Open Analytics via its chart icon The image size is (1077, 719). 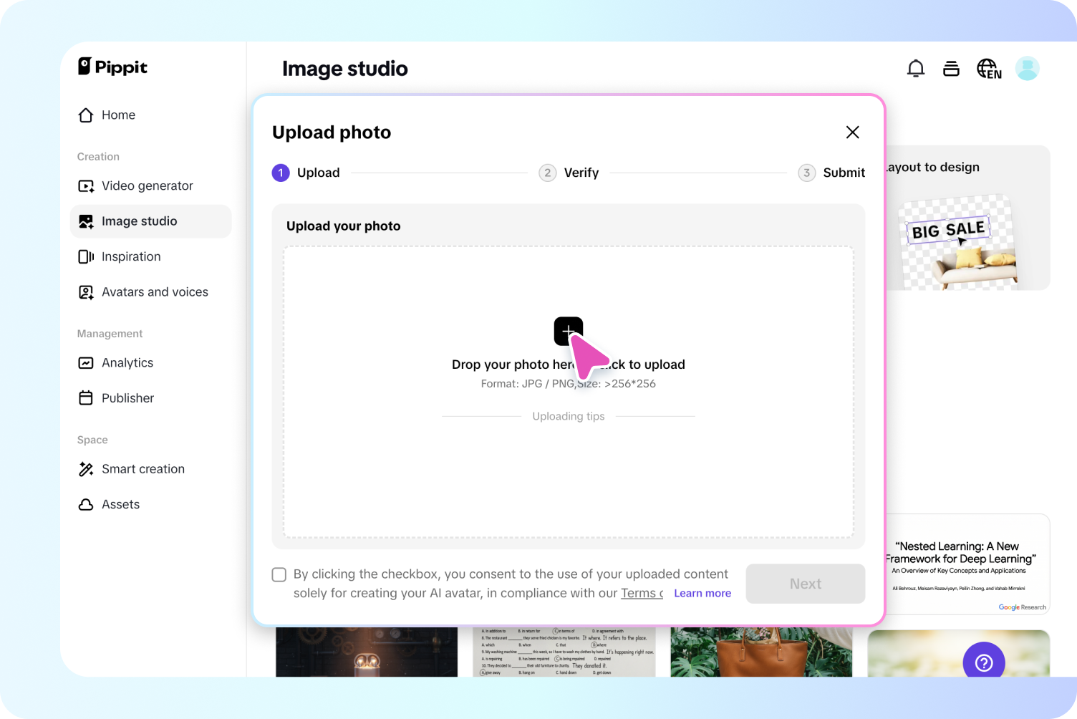(x=86, y=362)
